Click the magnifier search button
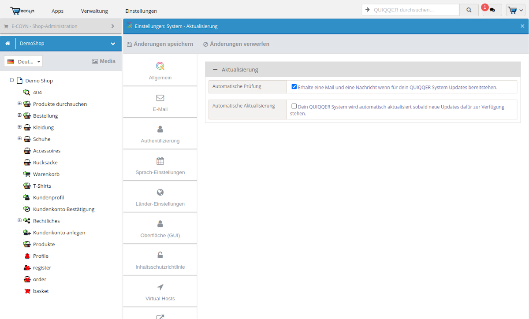 [x=469, y=10]
